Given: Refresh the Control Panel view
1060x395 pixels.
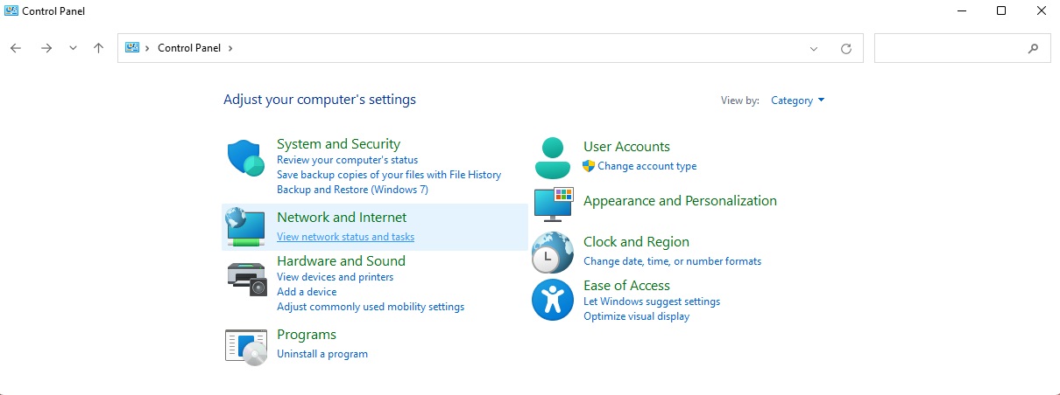Looking at the screenshot, I should tap(845, 48).
